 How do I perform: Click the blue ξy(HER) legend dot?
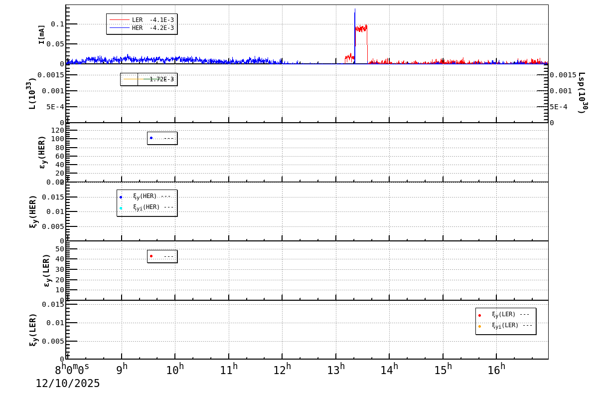click(x=121, y=198)
